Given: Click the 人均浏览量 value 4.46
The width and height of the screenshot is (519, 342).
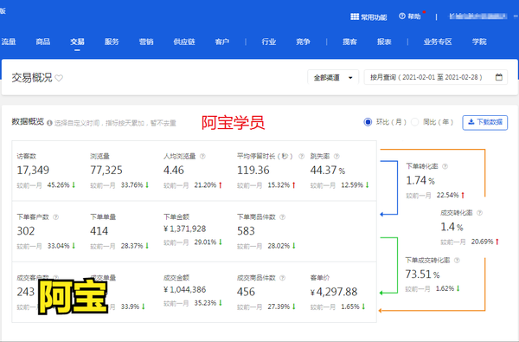Looking at the screenshot, I should click(174, 171).
